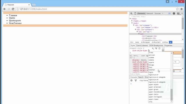
Task: Select the Event Listeners tab
Action: [x=142, y=46]
